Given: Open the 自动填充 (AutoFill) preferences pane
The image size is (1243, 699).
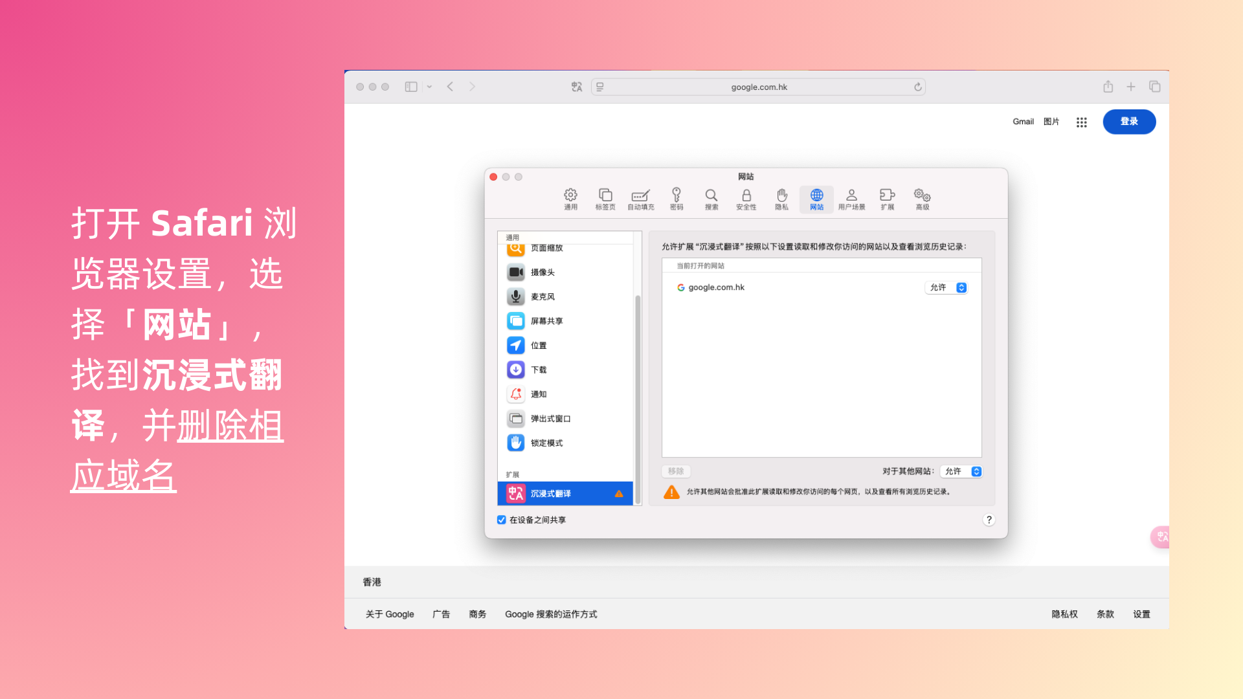Looking at the screenshot, I should [640, 199].
